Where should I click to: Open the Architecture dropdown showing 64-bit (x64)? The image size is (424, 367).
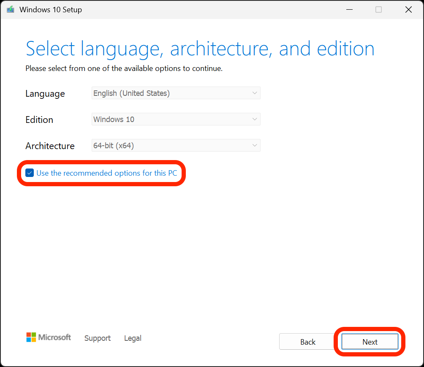176,145
